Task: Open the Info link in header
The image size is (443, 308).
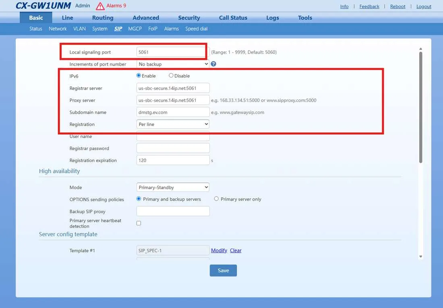Action: (x=344, y=6)
